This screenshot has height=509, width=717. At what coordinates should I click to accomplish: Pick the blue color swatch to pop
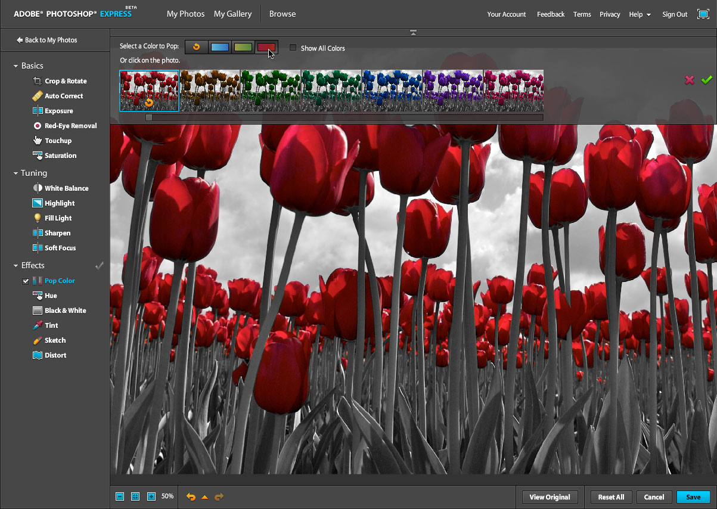219,47
